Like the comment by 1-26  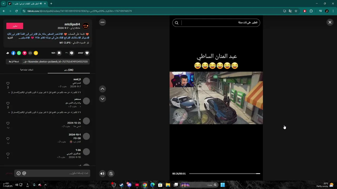(x=8, y=154)
